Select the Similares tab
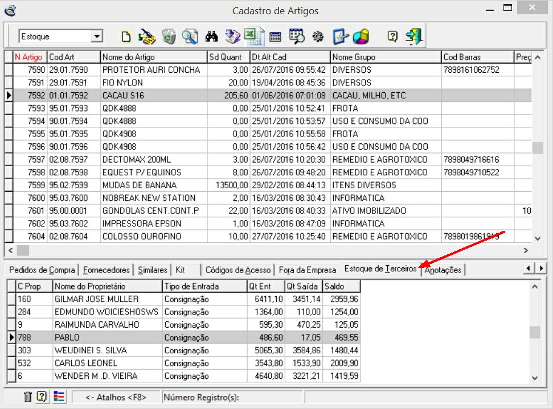Viewport: 553px width, 409px height. point(153,270)
